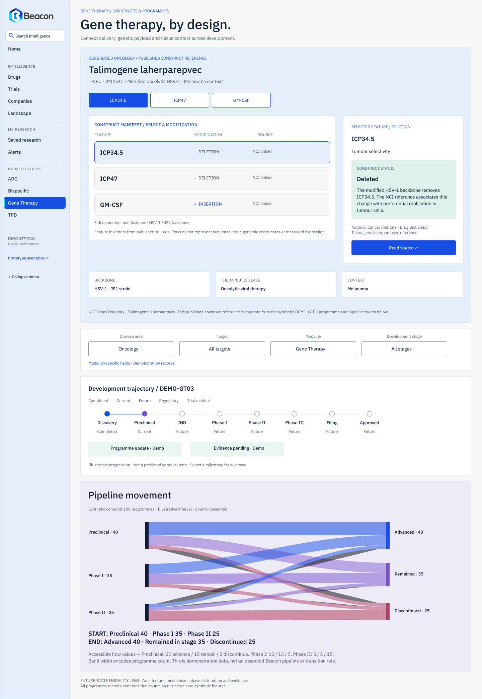
Task: Open Companies in the sidebar
Action: (20, 101)
